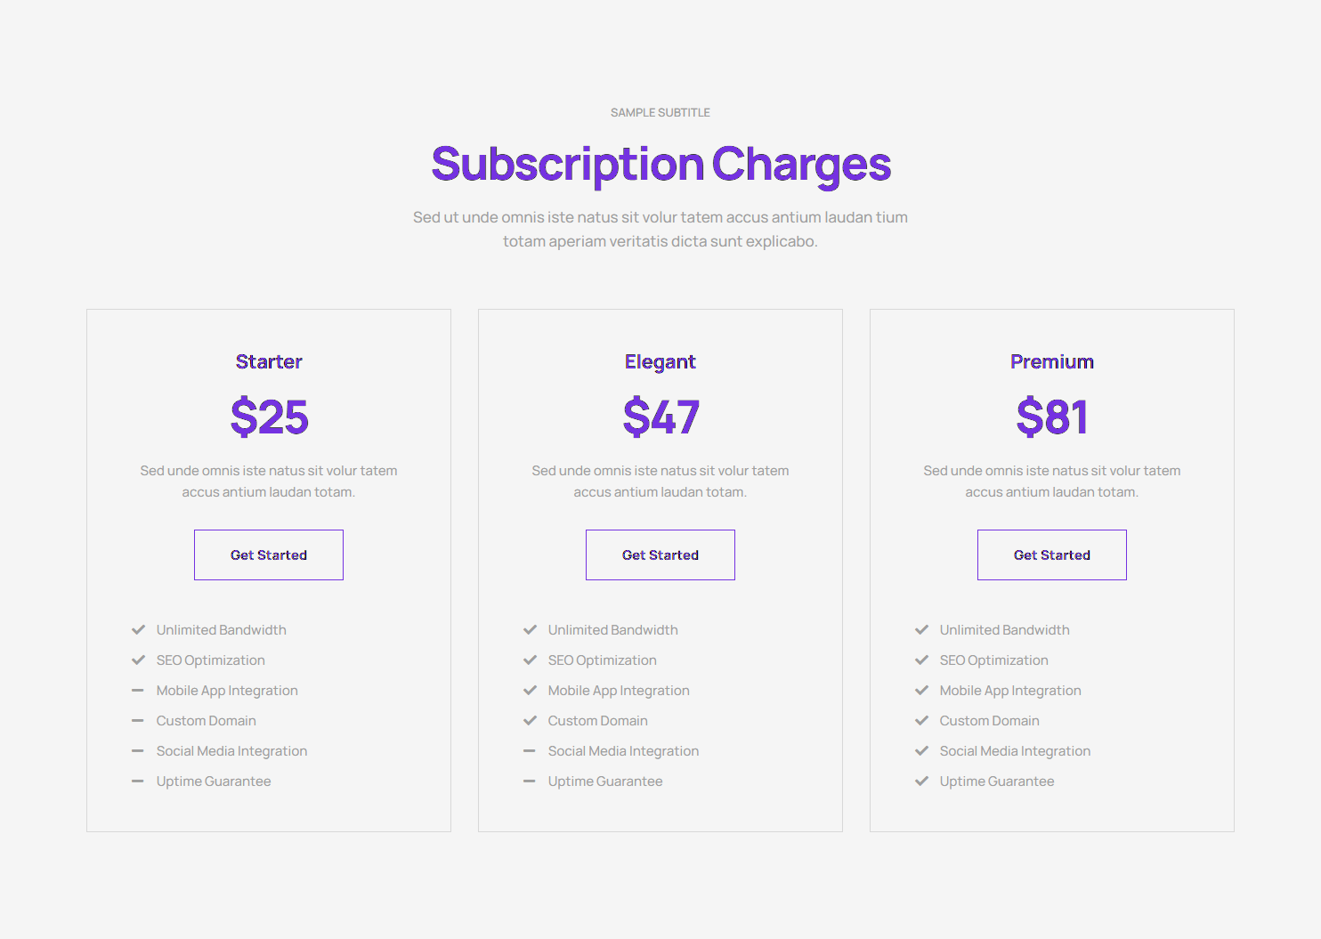Click checkmark next to Starter's SEO Optimization
This screenshot has width=1321, height=939.
pos(138,660)
